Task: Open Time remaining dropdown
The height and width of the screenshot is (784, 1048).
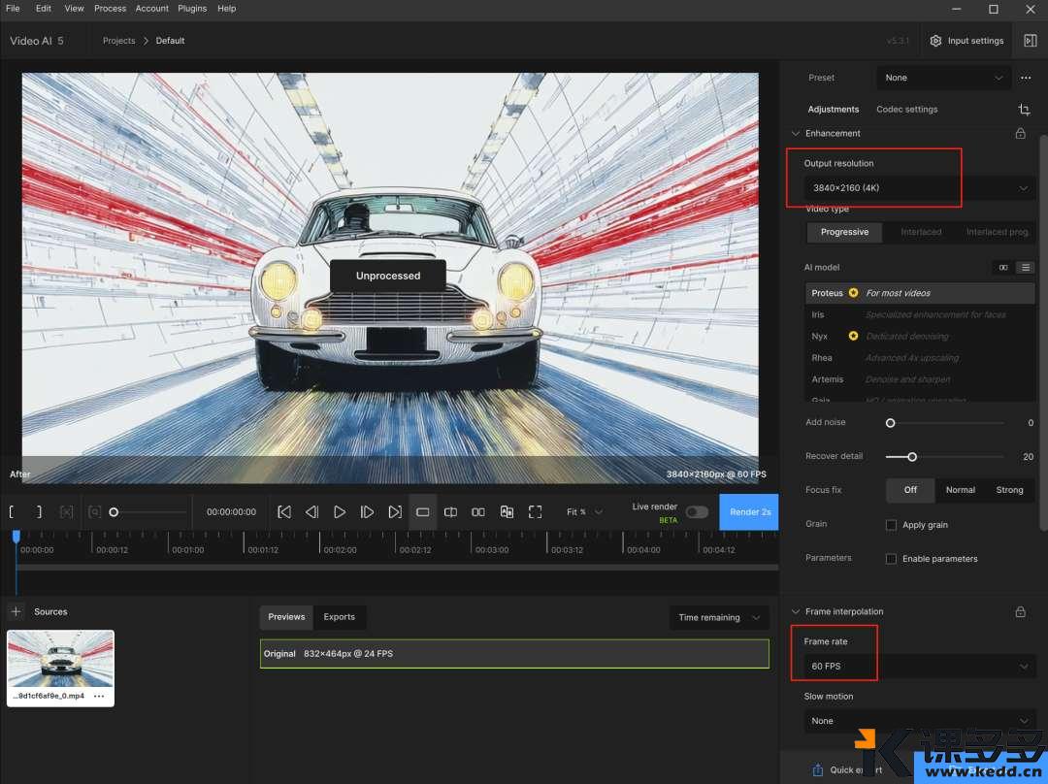Action: [719, 617]
